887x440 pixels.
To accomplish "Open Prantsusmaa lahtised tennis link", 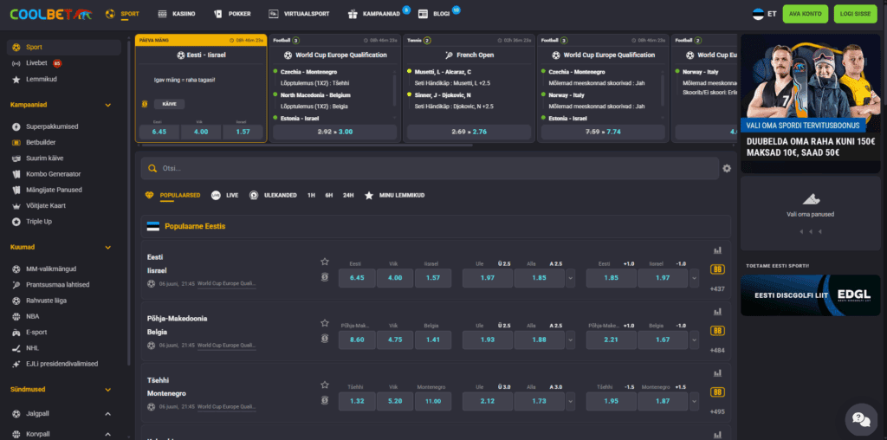I will [x=58, y=285].
